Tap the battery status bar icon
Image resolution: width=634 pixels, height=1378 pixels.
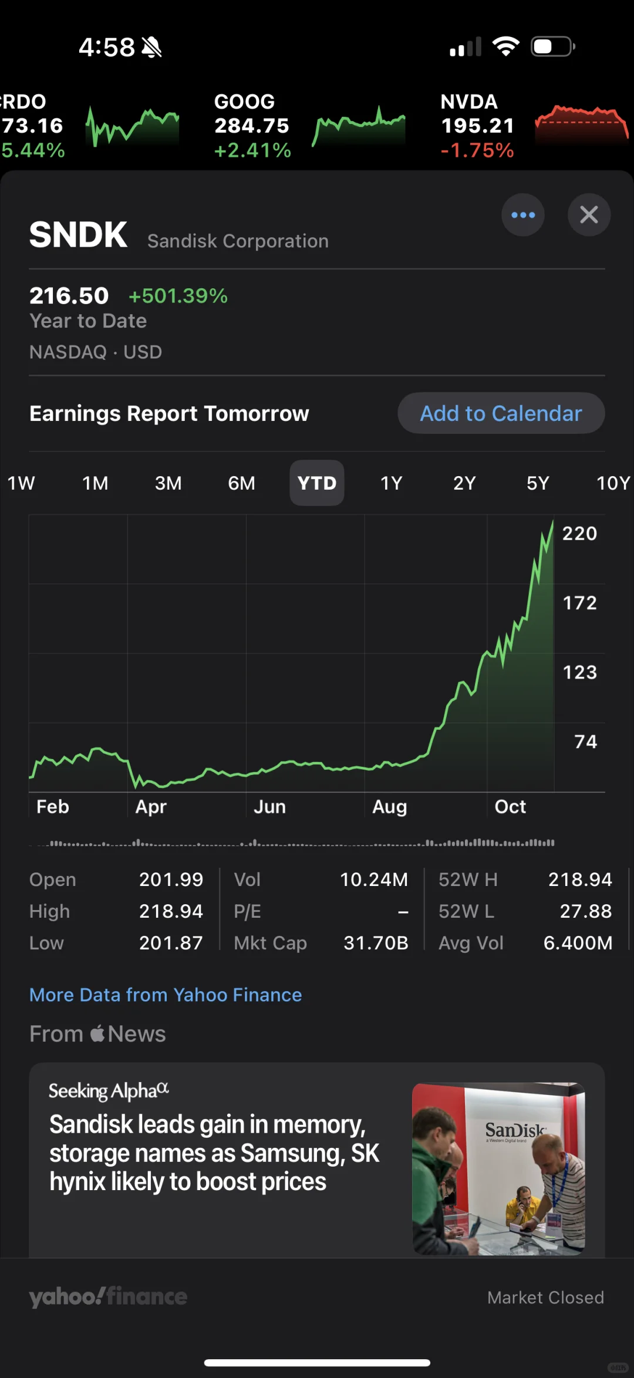coord(553,46)
